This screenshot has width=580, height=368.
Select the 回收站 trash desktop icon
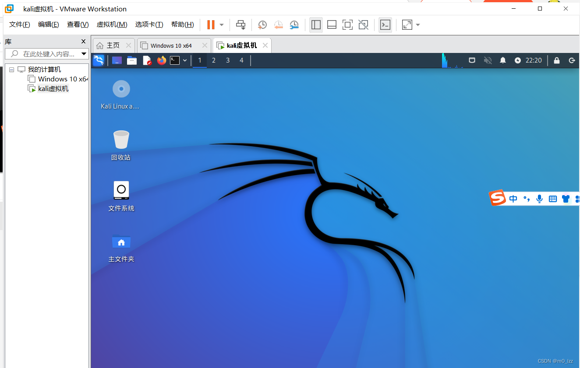click(x=121, y=145)
